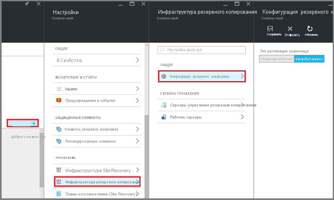334x200 pixels.
Task: Click Инфраструктура резервного копирования grid icon
Action: (59, 182)
